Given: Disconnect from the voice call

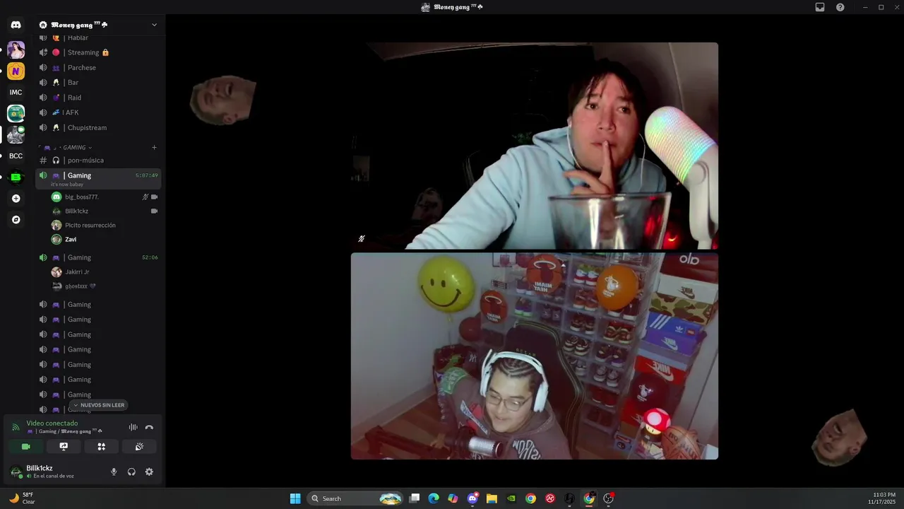Looking at the screenshot, I should [x=149, y=427].
